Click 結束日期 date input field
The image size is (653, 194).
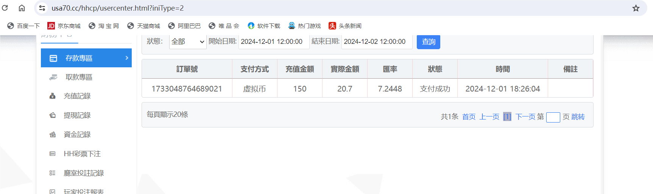click(377, 42)
